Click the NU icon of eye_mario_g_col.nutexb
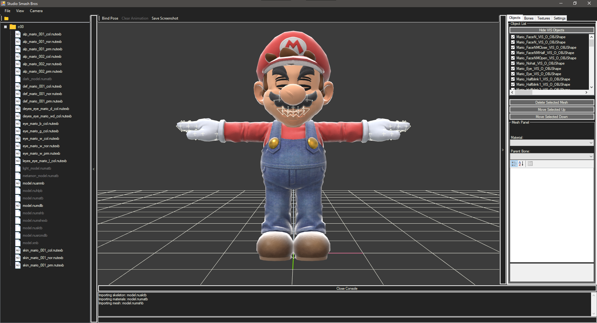Screen dimensions: 597x323 [x=18, y=131]
